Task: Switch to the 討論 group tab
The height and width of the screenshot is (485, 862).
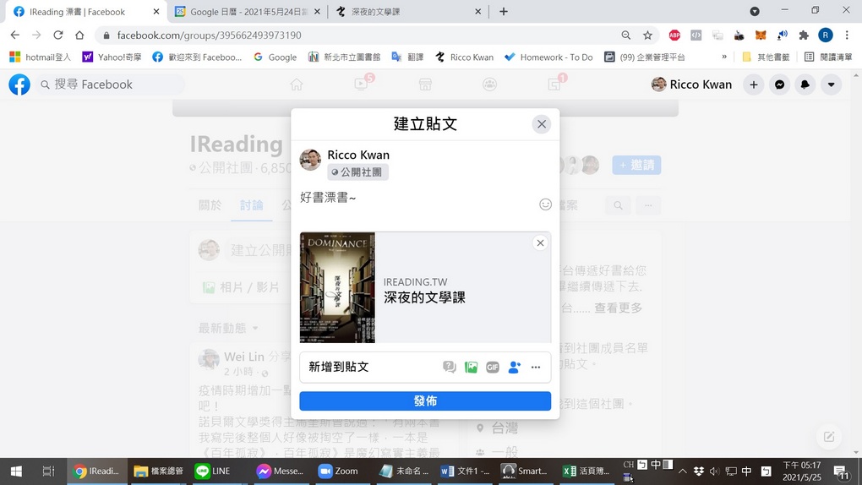Action: pos(251,205)
